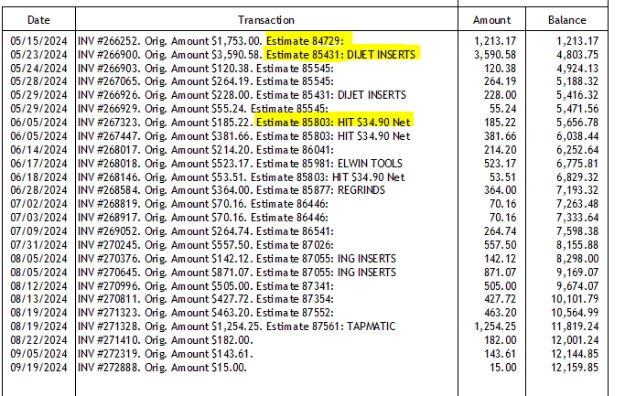Click the Date column header
This screenshot has width=625, height=396.
(x=38, y=20)
